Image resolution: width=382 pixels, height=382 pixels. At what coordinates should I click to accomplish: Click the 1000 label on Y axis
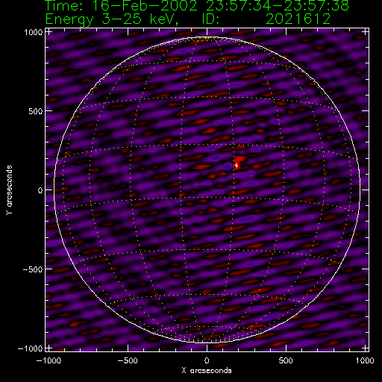pyautogui.click(x=34, y=32)
